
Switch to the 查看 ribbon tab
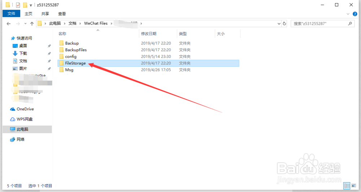(62, 14)
